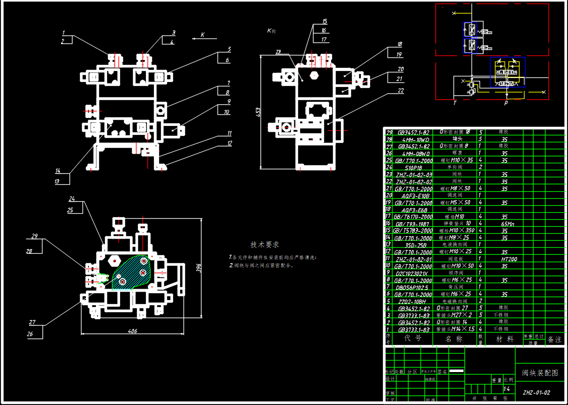Click the "螺母M10" name cell

click(454, 217)
